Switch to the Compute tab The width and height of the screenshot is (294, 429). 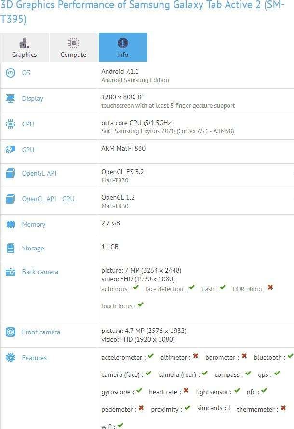point(73,47)
